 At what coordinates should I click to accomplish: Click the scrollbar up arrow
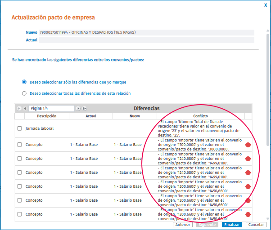[268, 31]
